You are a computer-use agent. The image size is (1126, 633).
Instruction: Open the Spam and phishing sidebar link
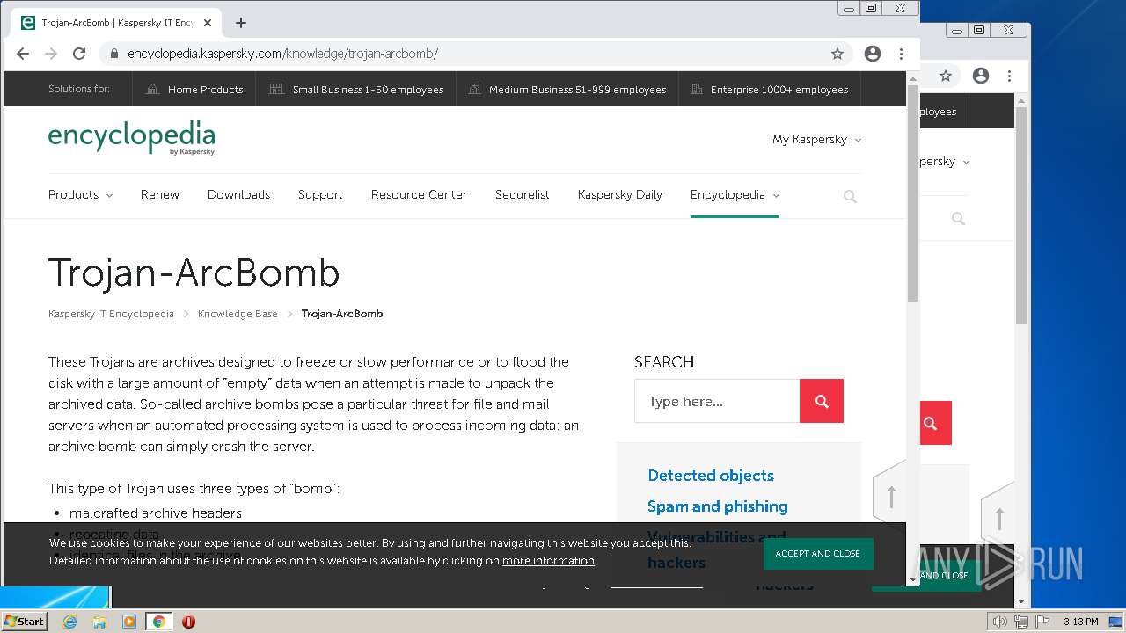[x=718, y=506]
